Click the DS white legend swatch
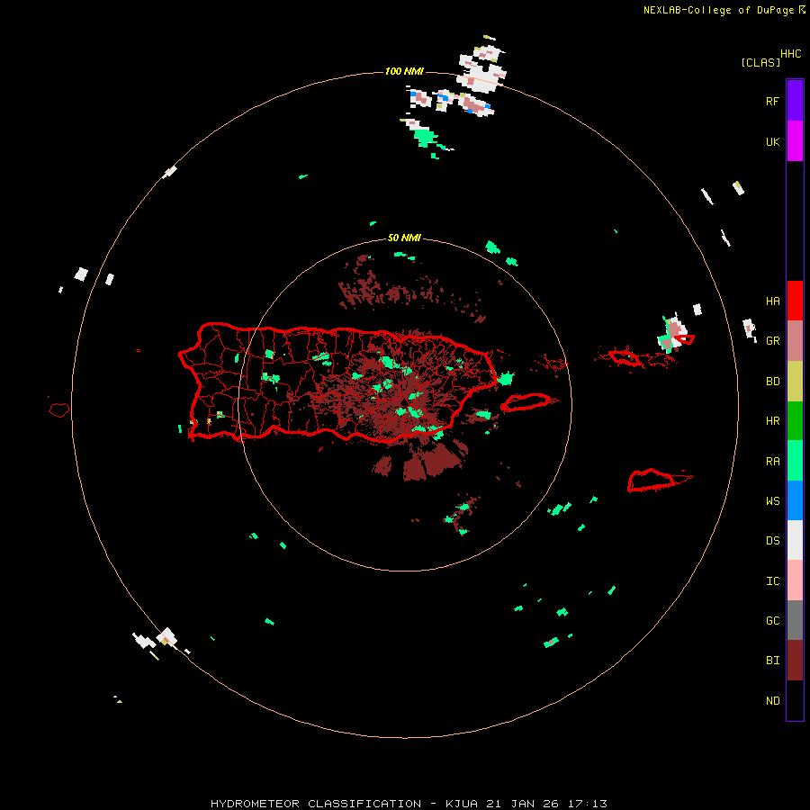This screenshot has width=810, height=810. tap(795, 540)
